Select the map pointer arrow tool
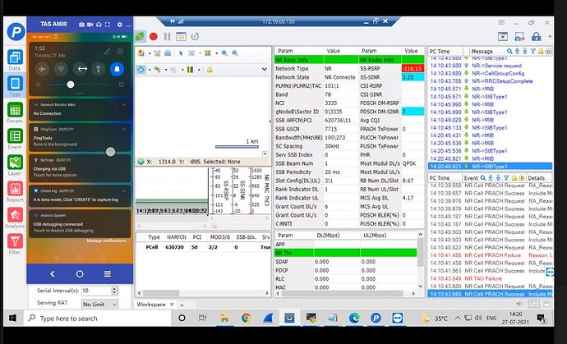 [x=181, y=53]
